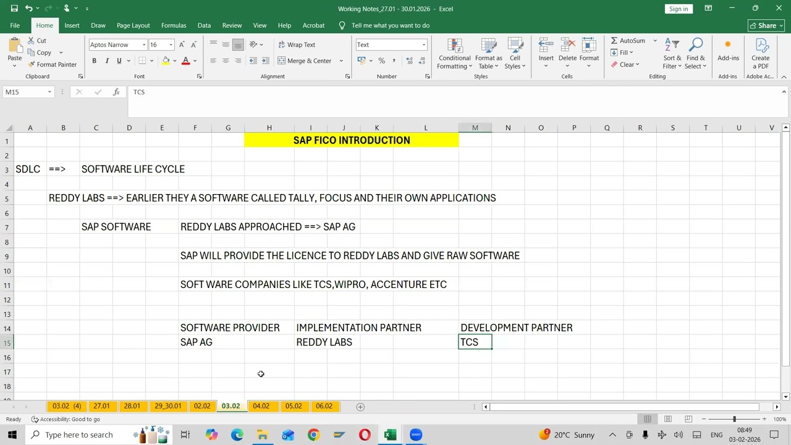The image size is (791, 445).
Task: Open the Number Format dropdown showing Text
Action: click(423, 44)
